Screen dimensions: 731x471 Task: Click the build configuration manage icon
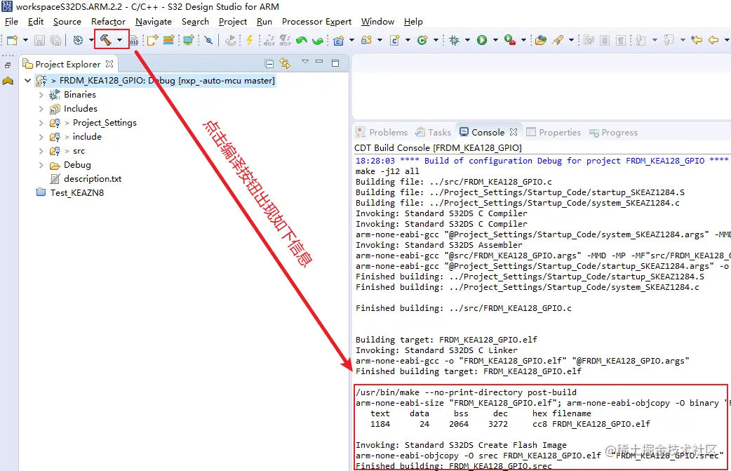[78, 40]
